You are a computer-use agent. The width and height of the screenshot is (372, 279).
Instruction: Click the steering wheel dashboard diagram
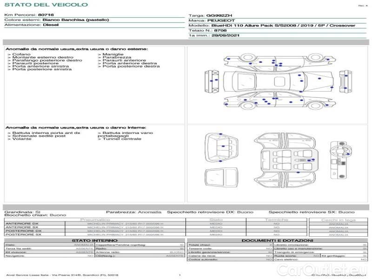coord(341,160)
